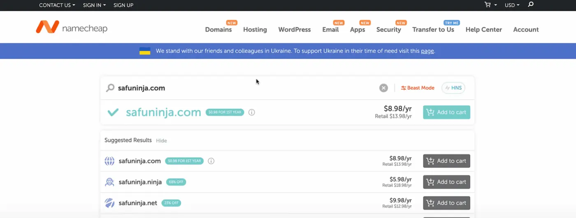Click the globe icon for safuninja.com suggestion

click(x=109, y=161)
